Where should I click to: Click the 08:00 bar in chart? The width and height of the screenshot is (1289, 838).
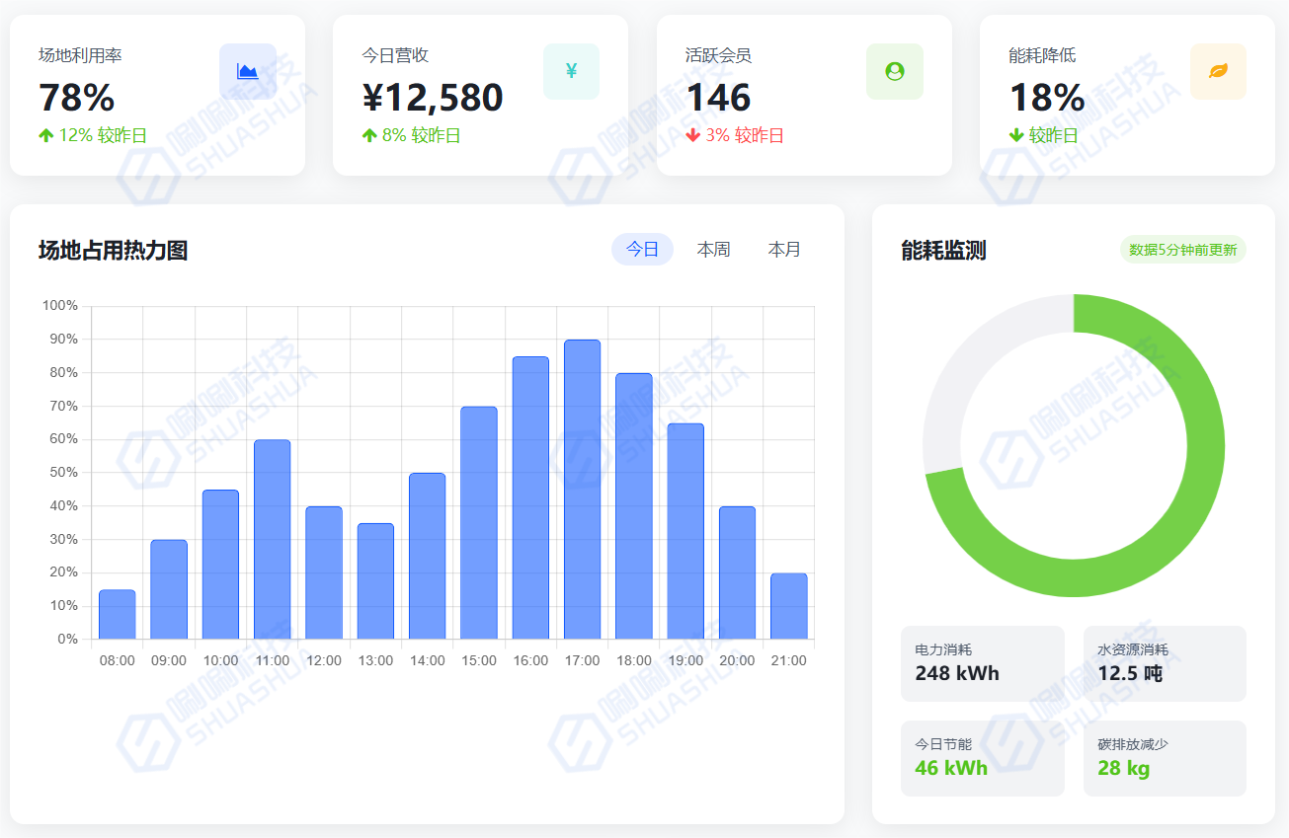(118, 614)
